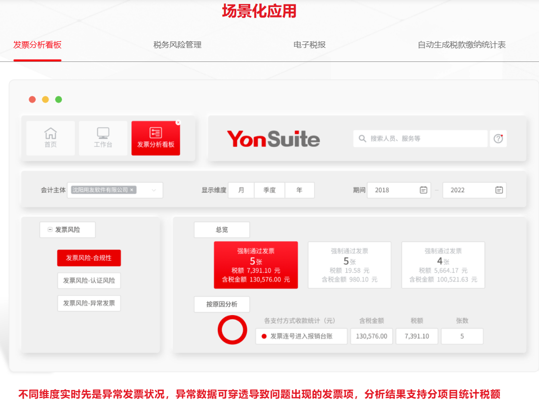Select 季度 display dimension

pyautogui.click(x=269, y=190)
